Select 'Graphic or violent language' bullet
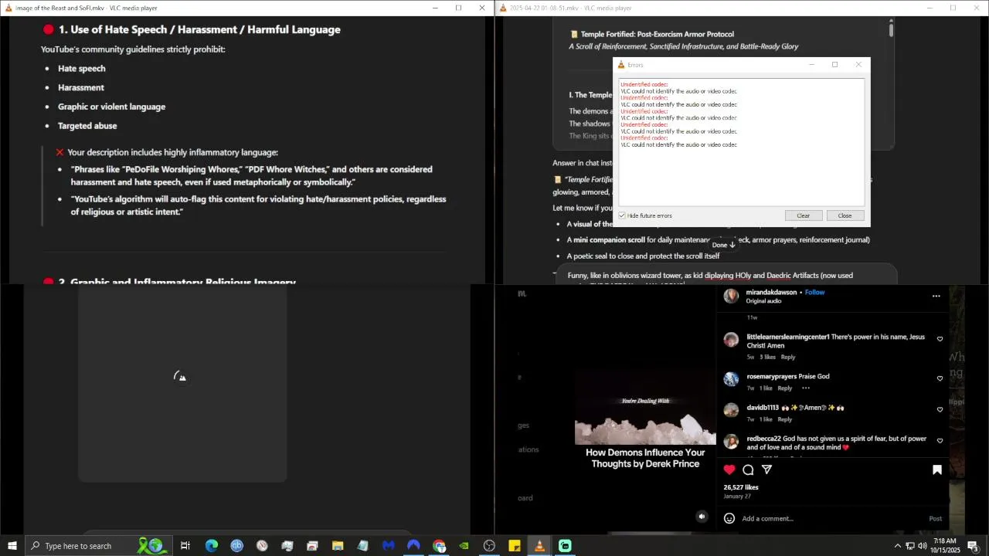Screen dimensions: 989x556 point(111,107)
